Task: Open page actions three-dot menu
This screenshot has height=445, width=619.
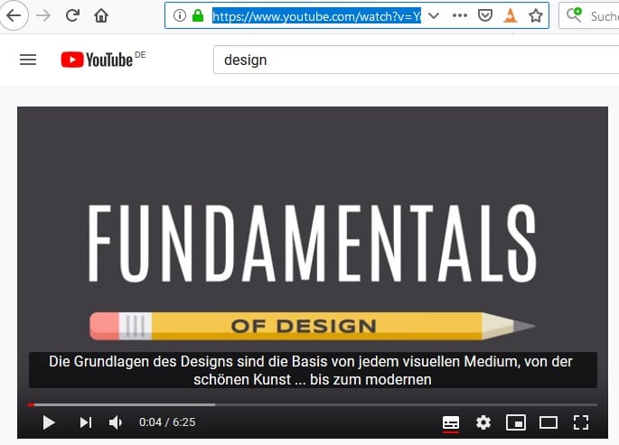Action: point(459,15)
